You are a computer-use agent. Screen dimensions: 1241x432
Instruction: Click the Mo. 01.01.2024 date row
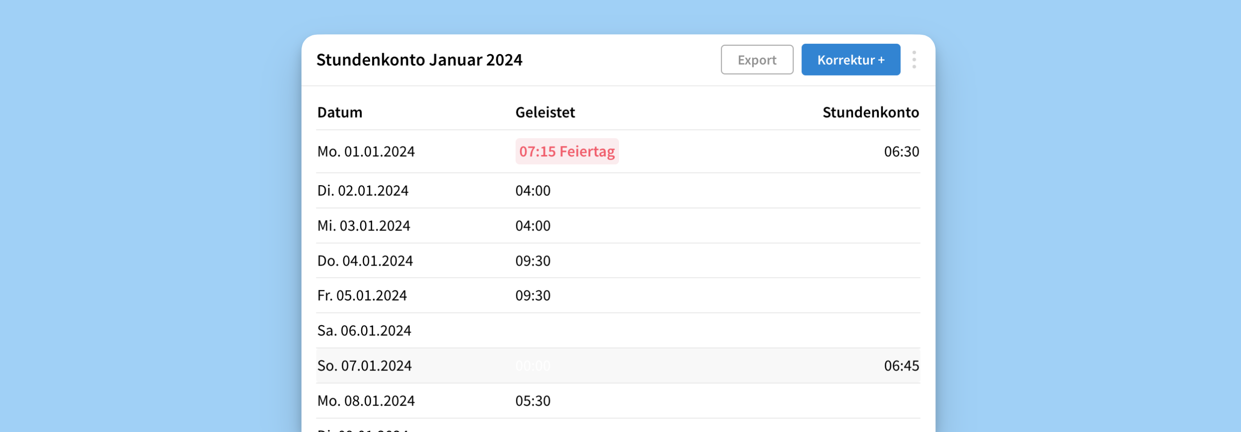pos(366,151)
